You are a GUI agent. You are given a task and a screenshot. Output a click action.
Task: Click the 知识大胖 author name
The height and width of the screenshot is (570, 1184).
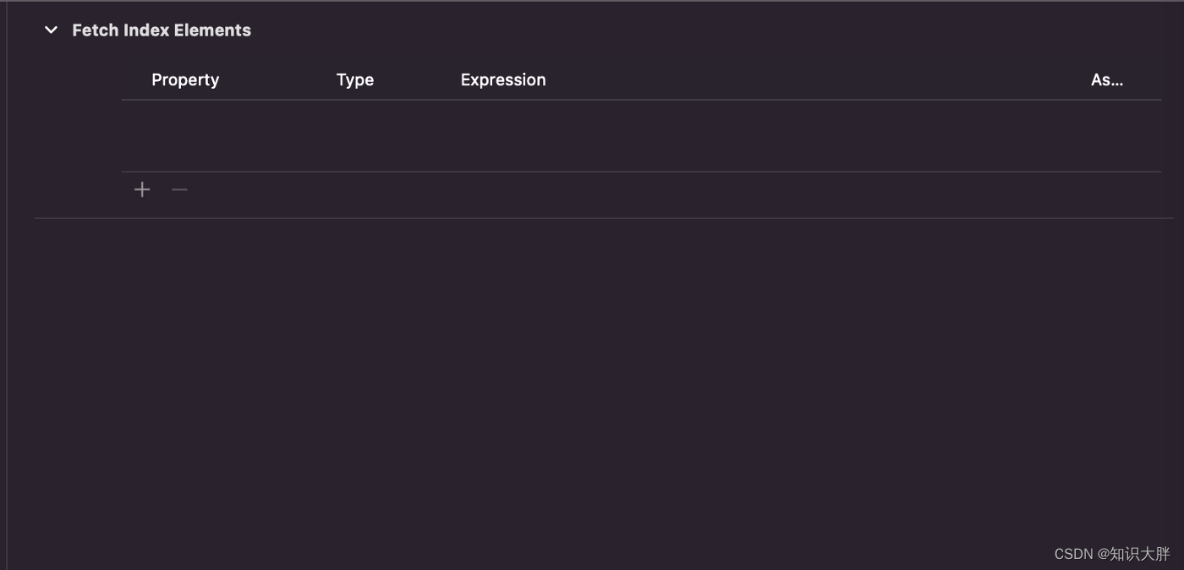[1140, 554]
